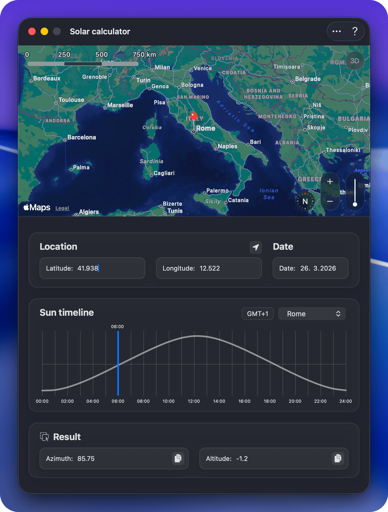Zoom out the map with minus button
This screenshot has width=388, height=512.
330,201
